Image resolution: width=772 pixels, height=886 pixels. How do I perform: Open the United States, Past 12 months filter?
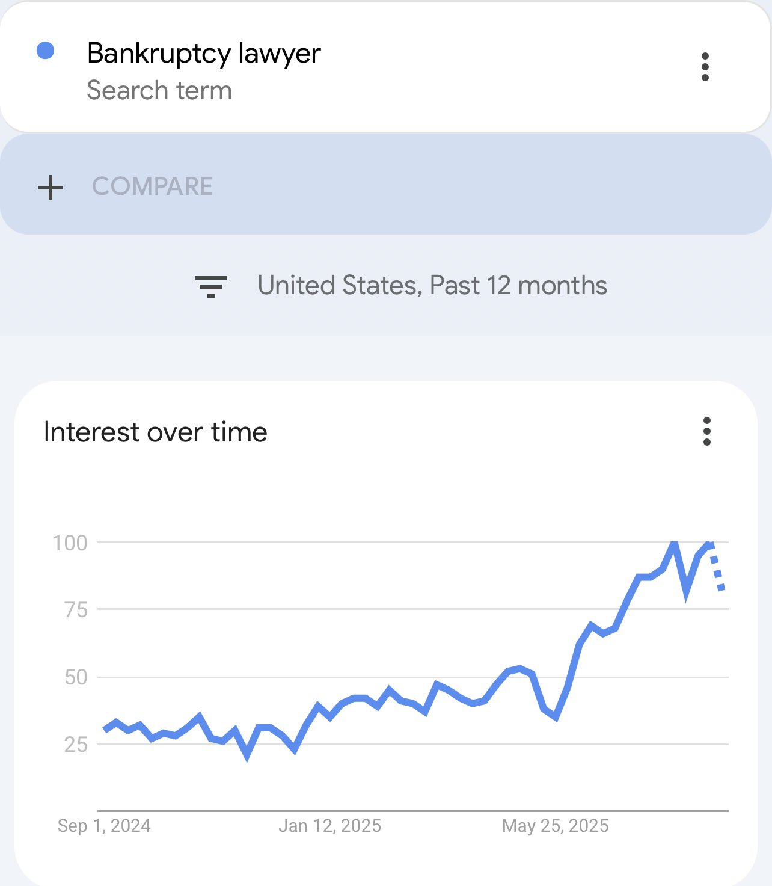[432, 286]
